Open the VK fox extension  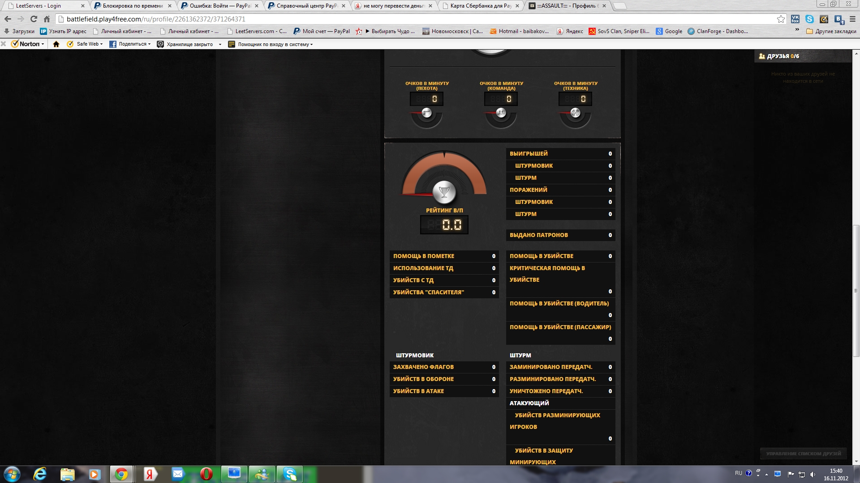pos(795,19)
